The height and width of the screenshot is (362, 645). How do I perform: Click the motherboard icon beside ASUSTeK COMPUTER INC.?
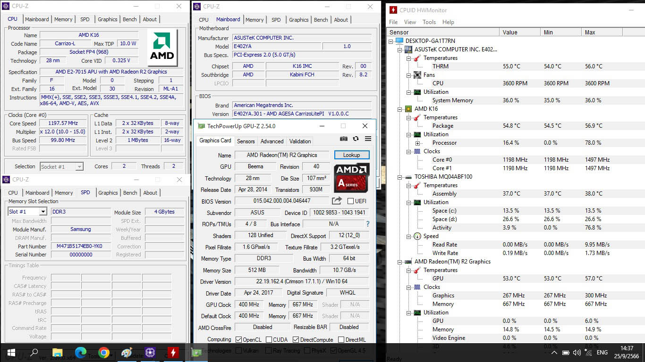pos(408,49)
